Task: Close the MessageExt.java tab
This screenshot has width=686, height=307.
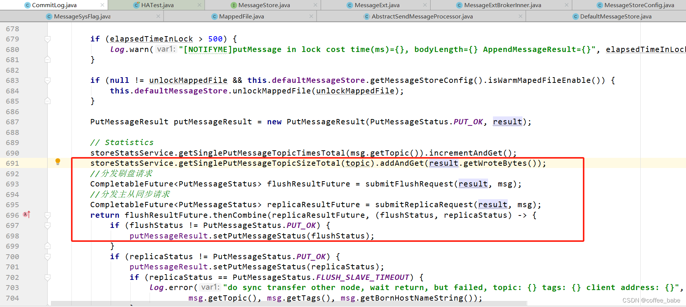Action: pyautogui.click(x=425, y=5)
